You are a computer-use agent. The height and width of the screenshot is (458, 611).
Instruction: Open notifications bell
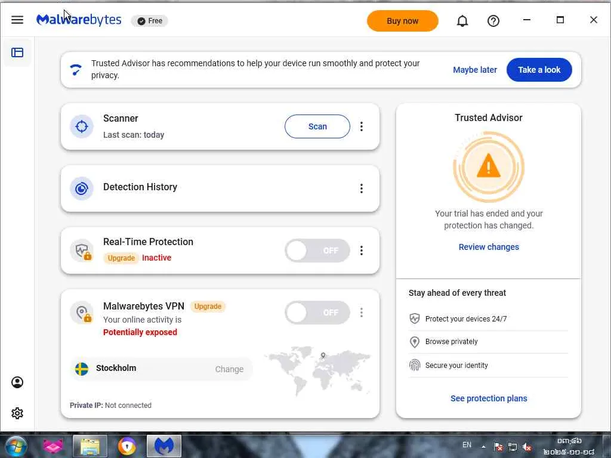[x=462, y=21]
